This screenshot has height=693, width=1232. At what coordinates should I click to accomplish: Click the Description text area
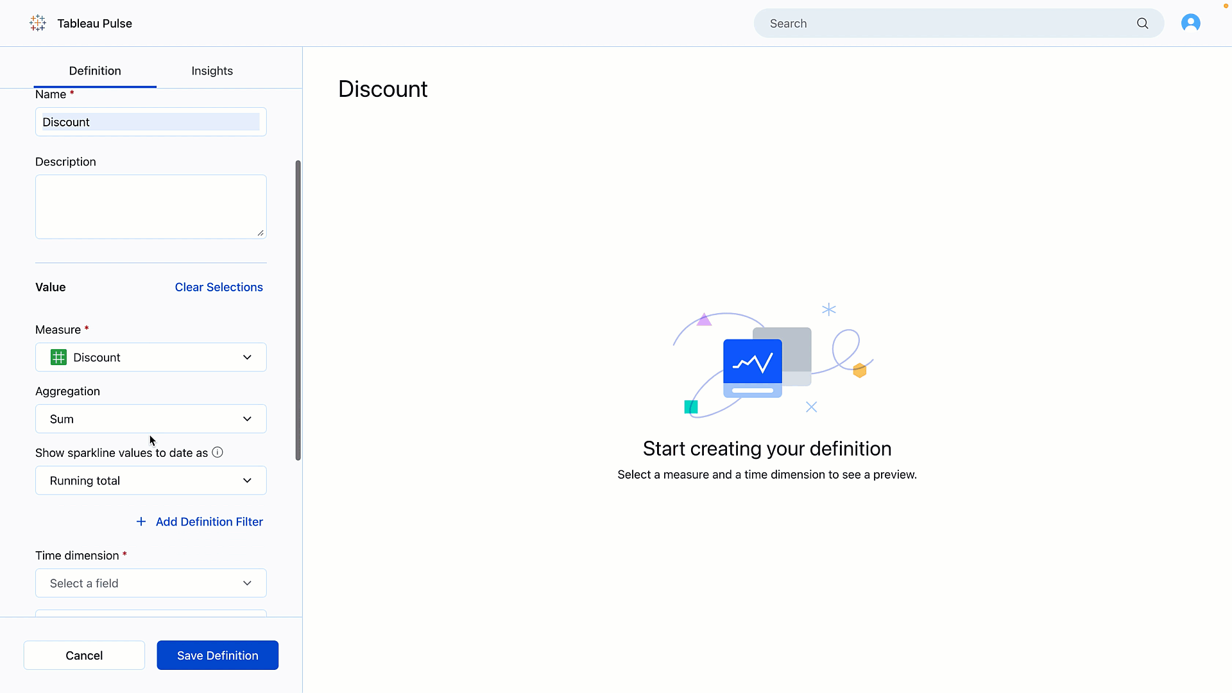(151, 205)
